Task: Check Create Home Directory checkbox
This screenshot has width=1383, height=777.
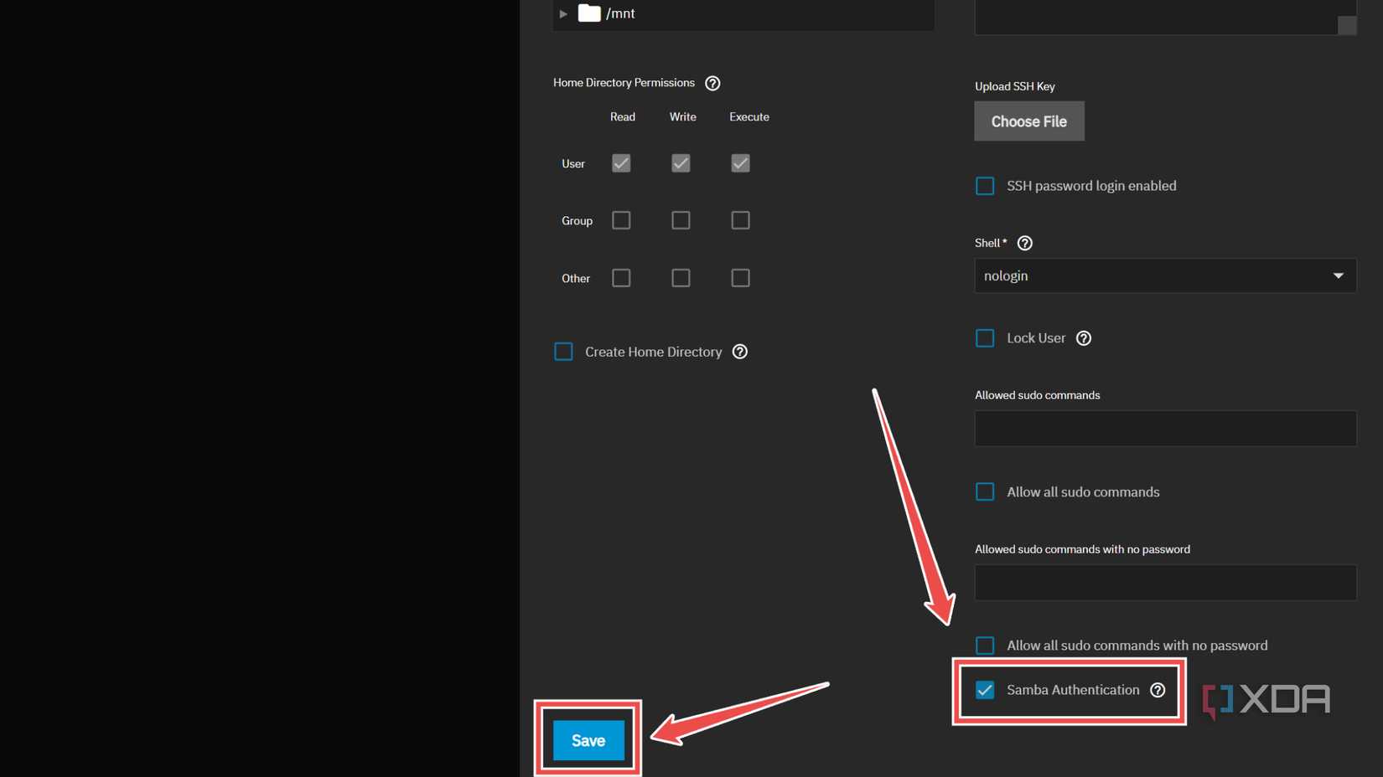Action: [563, 352]
